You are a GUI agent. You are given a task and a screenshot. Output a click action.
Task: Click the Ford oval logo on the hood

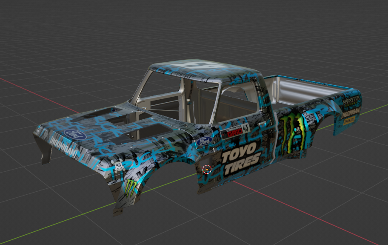75,135
